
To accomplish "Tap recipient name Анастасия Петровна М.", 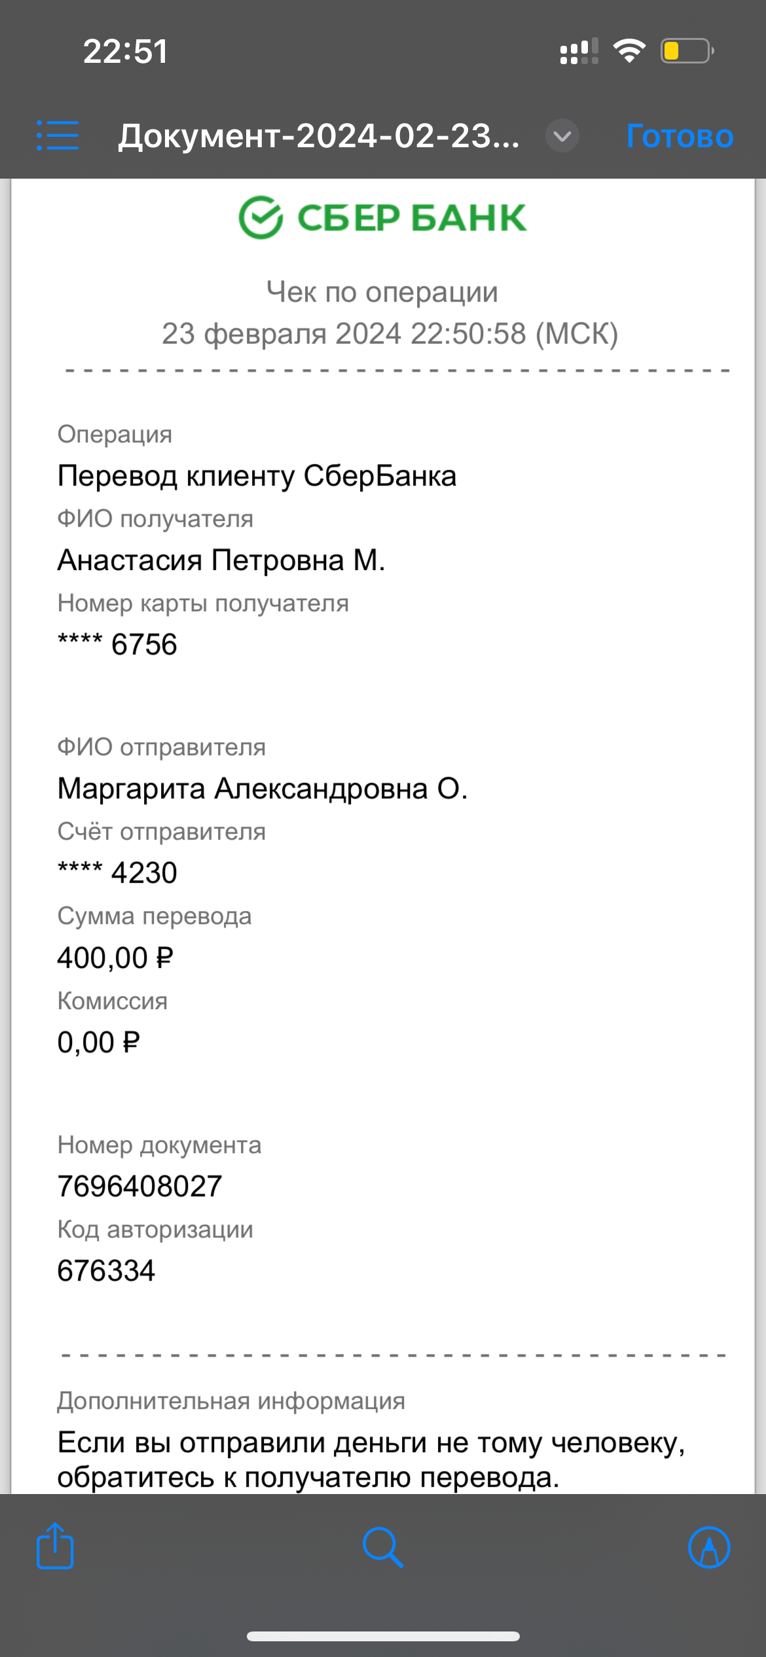I will tap(221, 560).
